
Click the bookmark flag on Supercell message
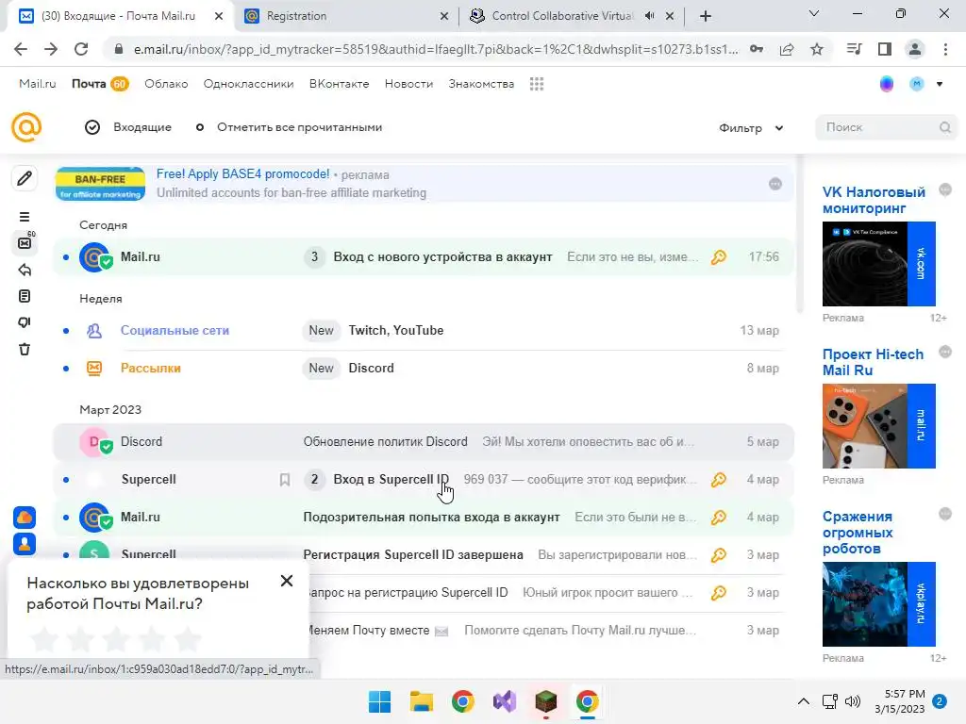coord(285,480)
